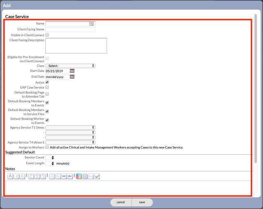263x209 pixels.
Task: Enable Visible in ClientConnect checkbox
Action: coord(47,35)
